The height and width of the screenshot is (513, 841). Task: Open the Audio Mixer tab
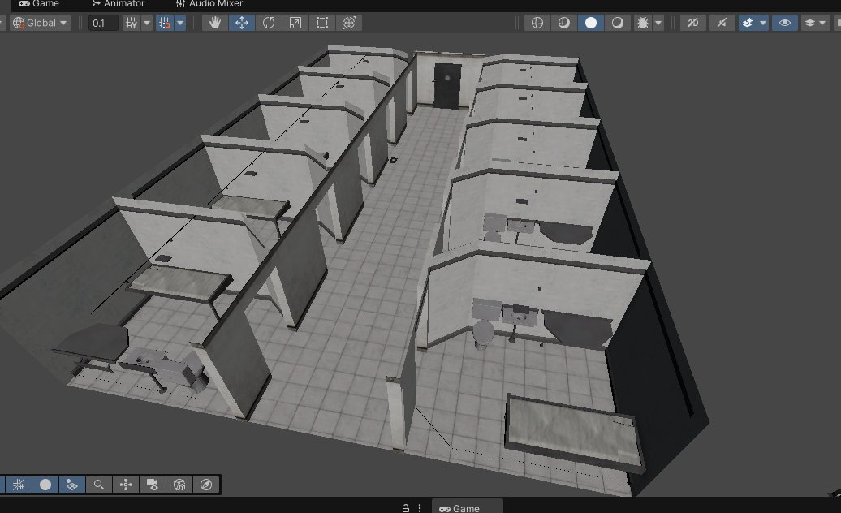point(209,4)
